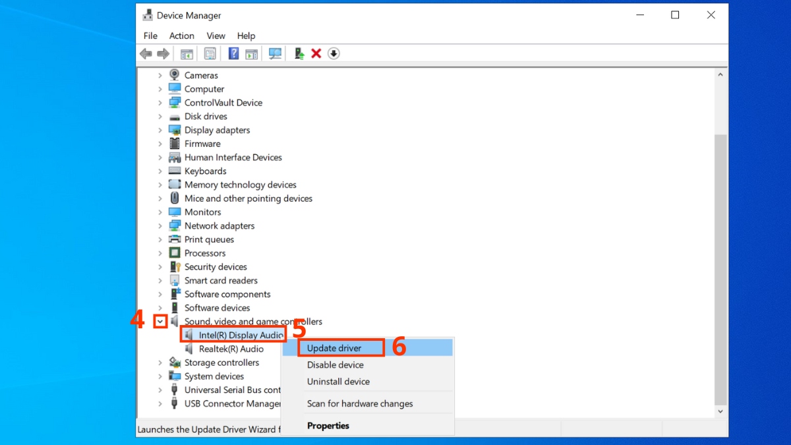Select the Monitors label
Viewport: 791px width, 445px height.
[x=203, y=212]
